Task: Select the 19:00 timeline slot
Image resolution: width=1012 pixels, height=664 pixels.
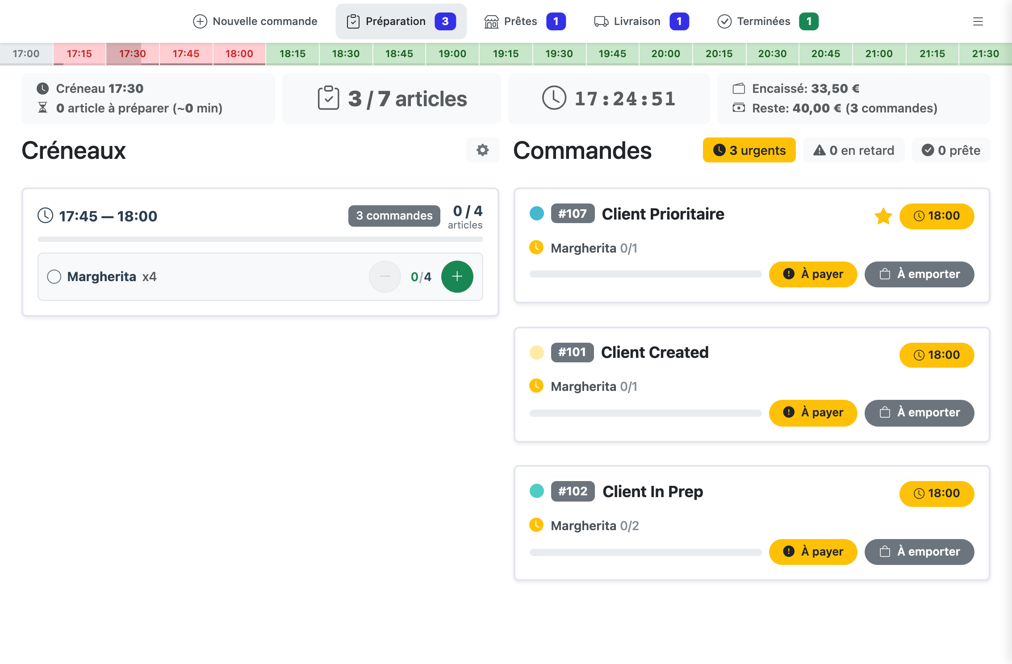Action: 452,54
